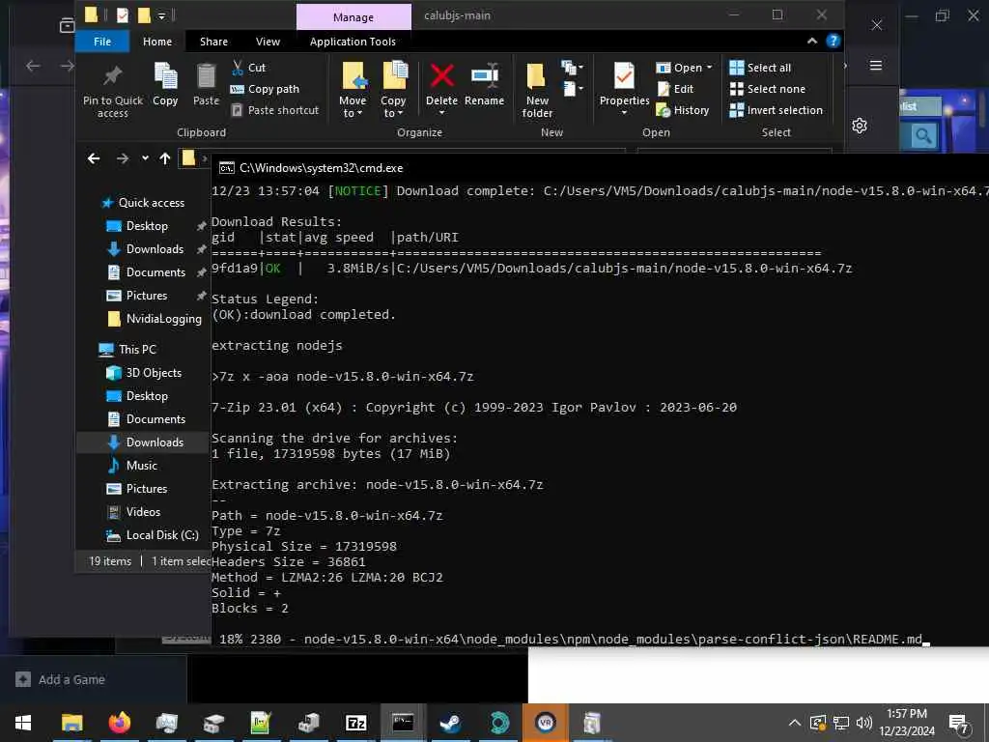
Task: Launch Firefox from the taskbar
Action: coord(119,723)
